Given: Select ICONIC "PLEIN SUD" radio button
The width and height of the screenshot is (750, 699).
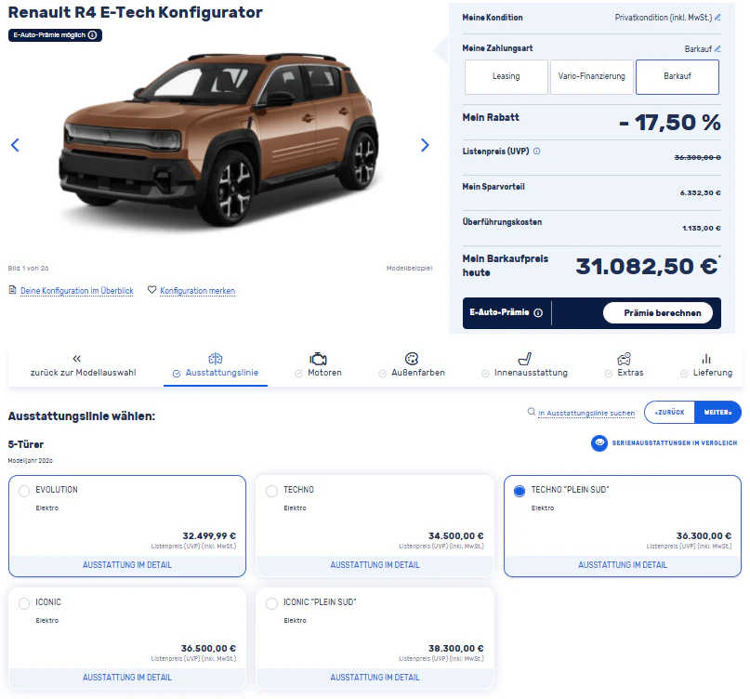Looking at the screenshot, I should (x=271, y=603).
